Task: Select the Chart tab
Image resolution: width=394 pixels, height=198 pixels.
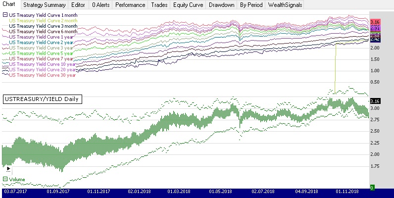Action: (x=9, y=4)
